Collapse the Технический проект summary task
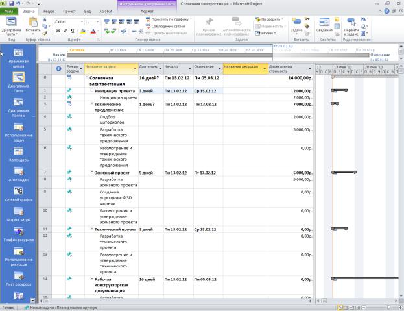The image size is (404, 311). (x=91, y=229)
